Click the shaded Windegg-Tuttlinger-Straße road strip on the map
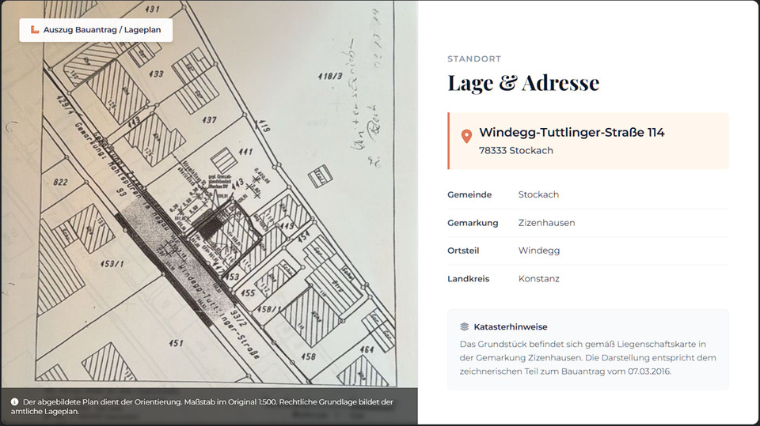The width and height of the screenshot is (760, 426). coord(174,261)
